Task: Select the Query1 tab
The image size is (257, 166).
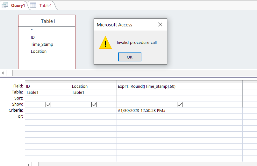Action: point(18,6)
